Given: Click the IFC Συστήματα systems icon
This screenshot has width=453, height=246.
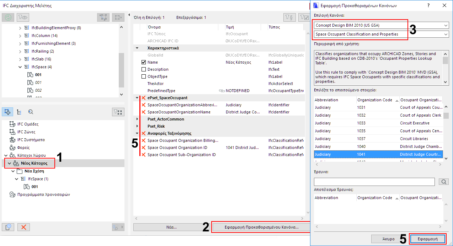Looking at the screenshot, I should pos(12,140).
